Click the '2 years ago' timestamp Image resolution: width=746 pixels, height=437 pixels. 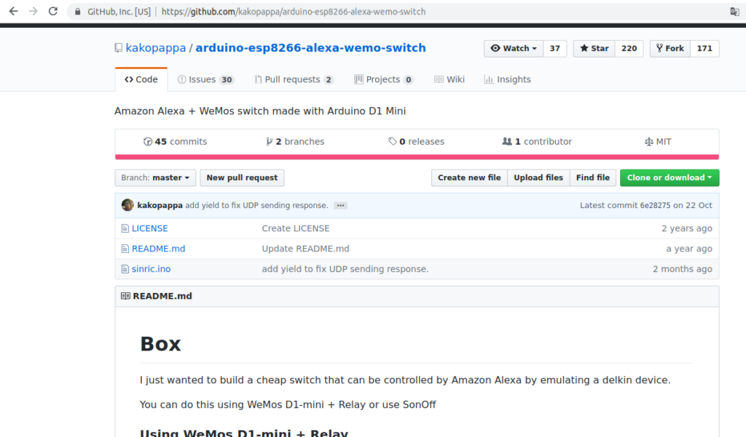[686, 228]
